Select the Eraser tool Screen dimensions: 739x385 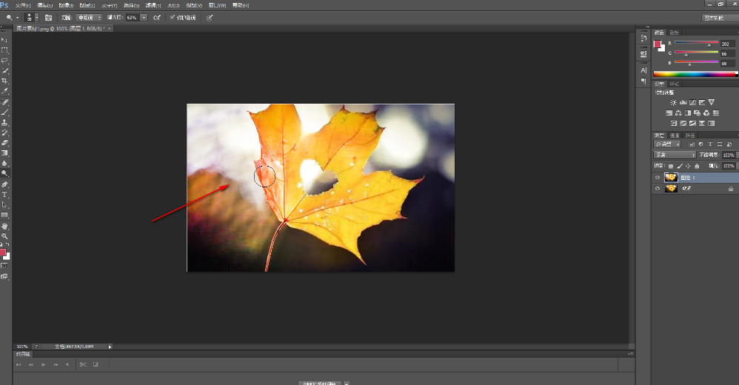[x=4, y=142]
